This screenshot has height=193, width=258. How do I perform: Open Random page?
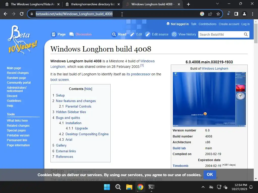click(x=16, y=78)
